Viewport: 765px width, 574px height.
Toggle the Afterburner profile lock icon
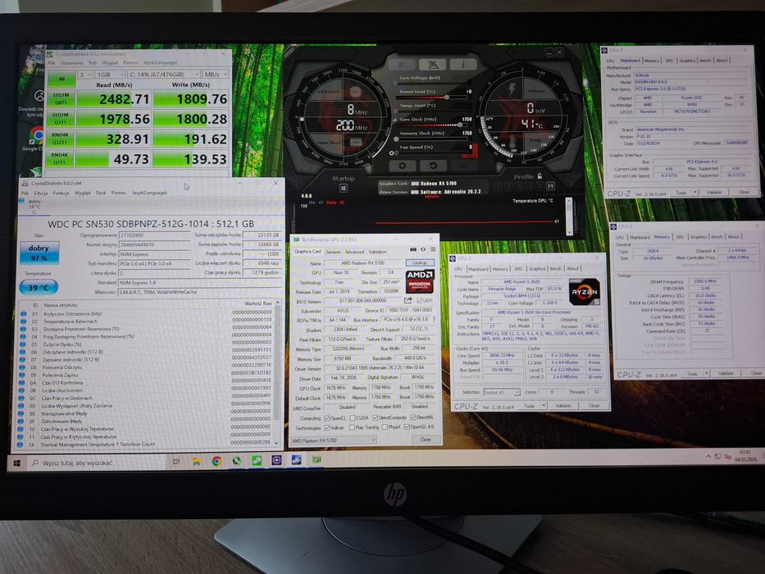[540, 175]
